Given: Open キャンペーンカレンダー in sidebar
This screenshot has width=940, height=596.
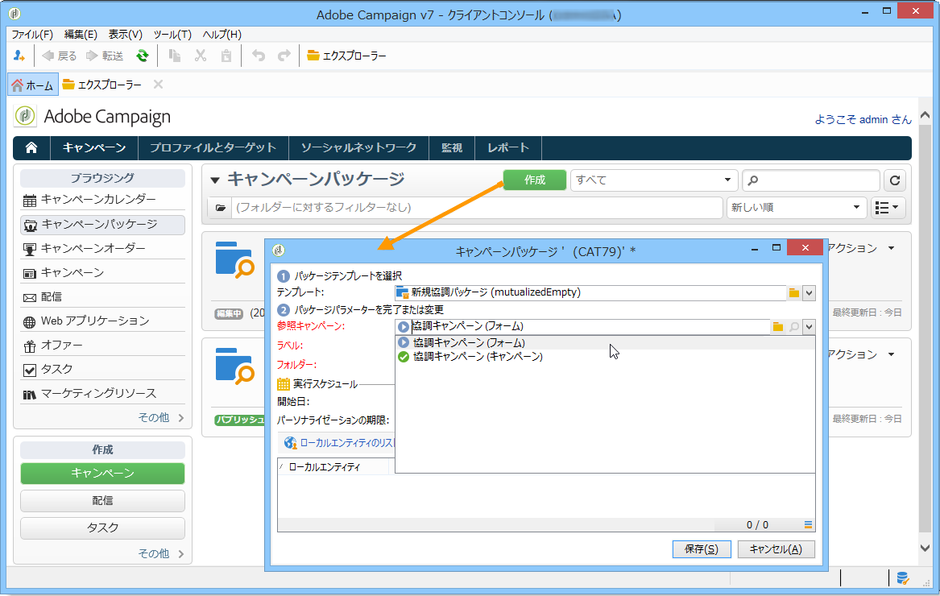Looking at the screenshot, I should pos(102,199).
